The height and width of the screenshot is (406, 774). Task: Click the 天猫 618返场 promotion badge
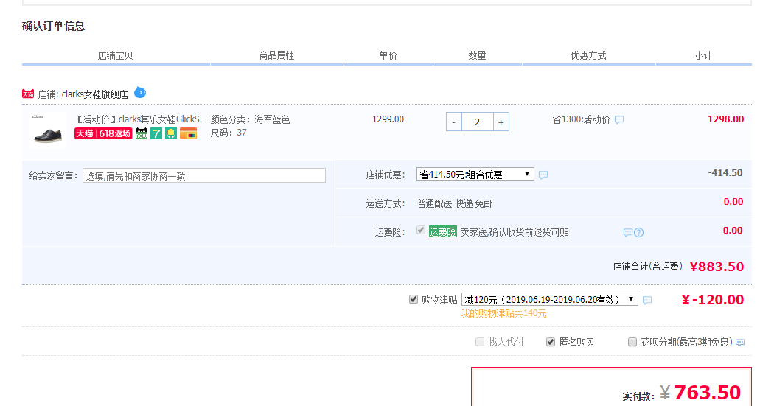click(x=103, y=133)
